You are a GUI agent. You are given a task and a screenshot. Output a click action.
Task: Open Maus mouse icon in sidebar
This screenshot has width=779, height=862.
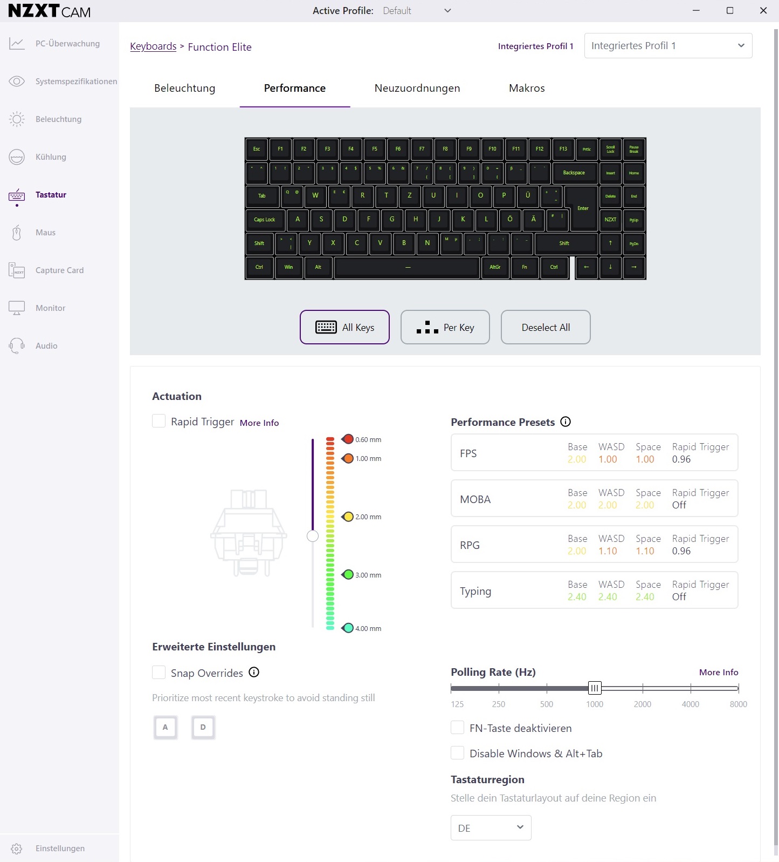(17, 233)
